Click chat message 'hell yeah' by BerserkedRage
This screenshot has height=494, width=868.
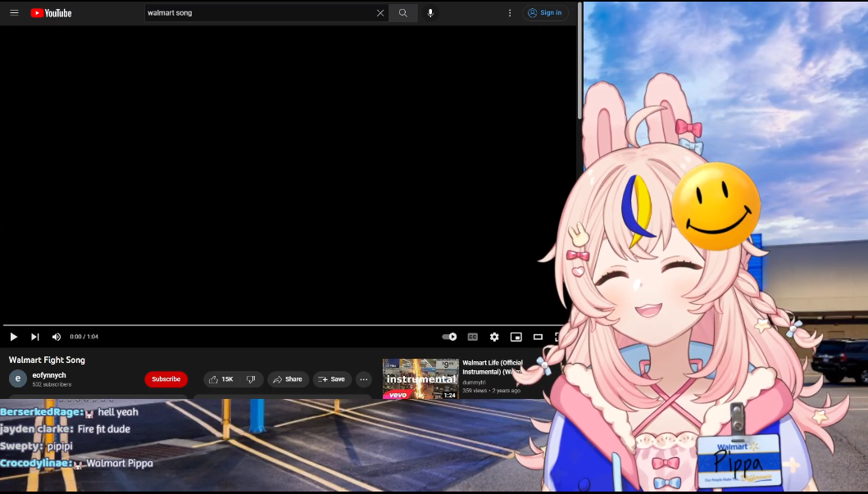click(118, 412)
